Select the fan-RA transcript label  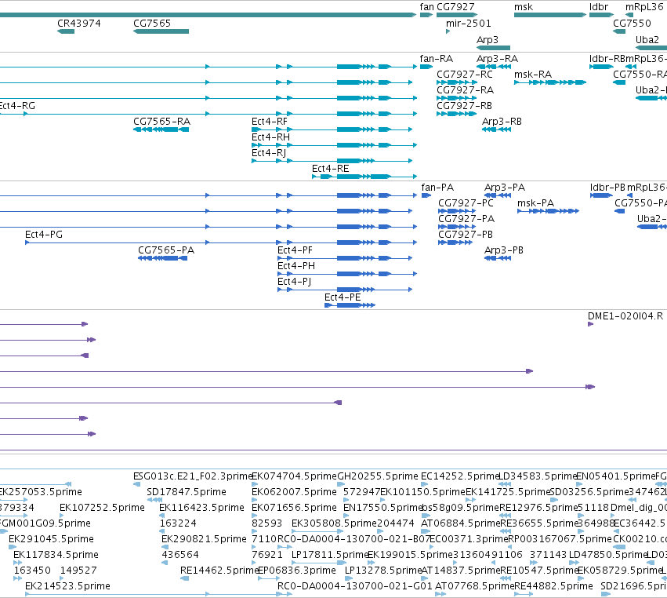pos(436,58)
